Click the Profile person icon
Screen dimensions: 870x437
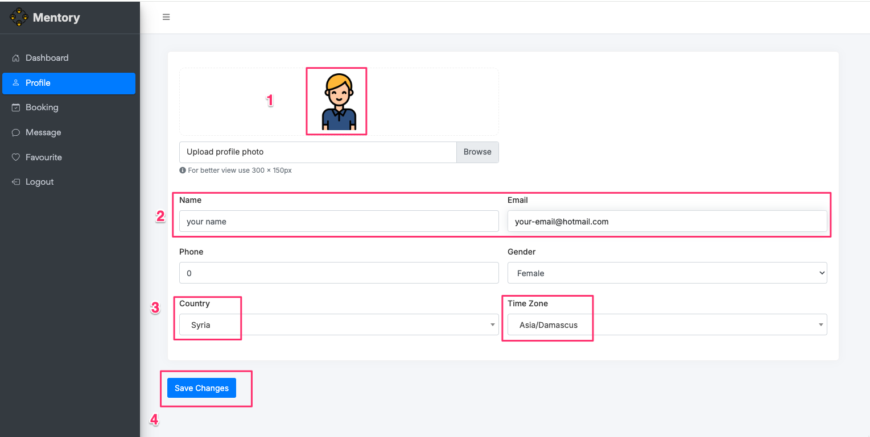(15, 83)
